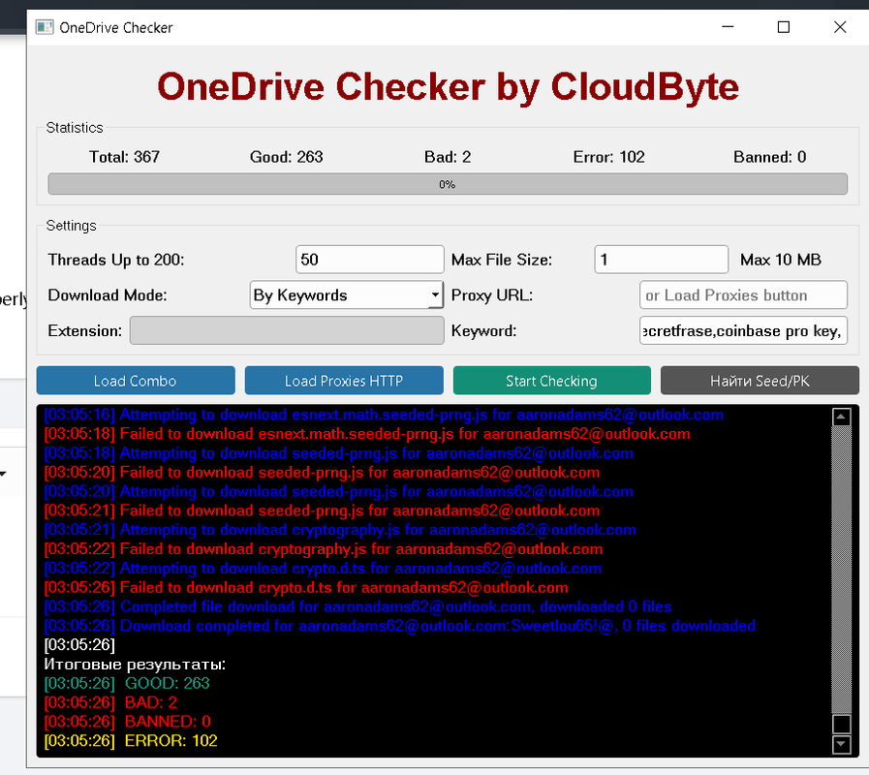
Task: Click the 'BANNED: 0' log line
Action: point(128,721)
